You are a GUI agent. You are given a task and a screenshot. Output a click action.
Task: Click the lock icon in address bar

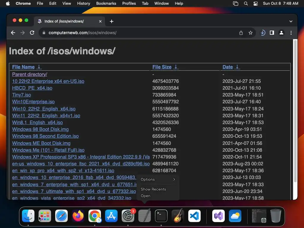click(x=44, y=33)
